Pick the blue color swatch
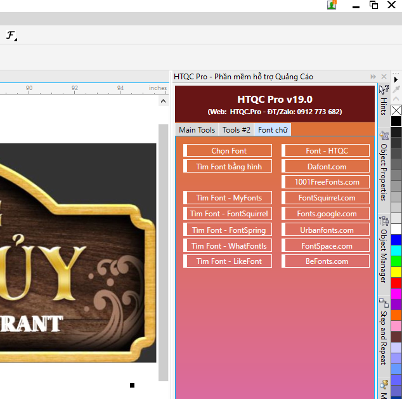Image resolution: width=402 pixels, height=399 pixels. coord(396,240)
